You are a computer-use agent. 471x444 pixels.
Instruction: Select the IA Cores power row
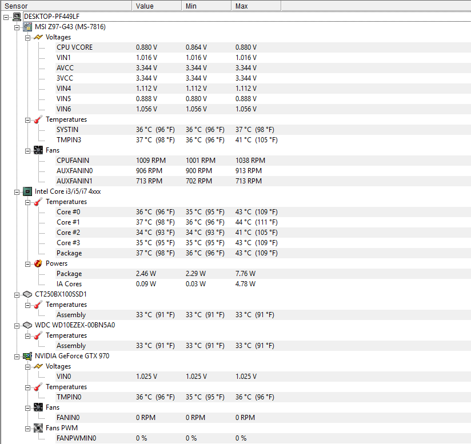tap(263, 284)
